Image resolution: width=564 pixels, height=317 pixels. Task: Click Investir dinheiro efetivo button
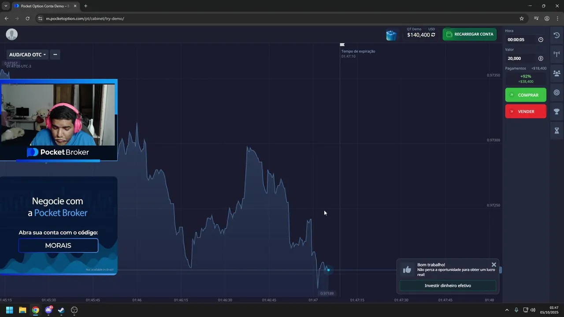point(448,286)
